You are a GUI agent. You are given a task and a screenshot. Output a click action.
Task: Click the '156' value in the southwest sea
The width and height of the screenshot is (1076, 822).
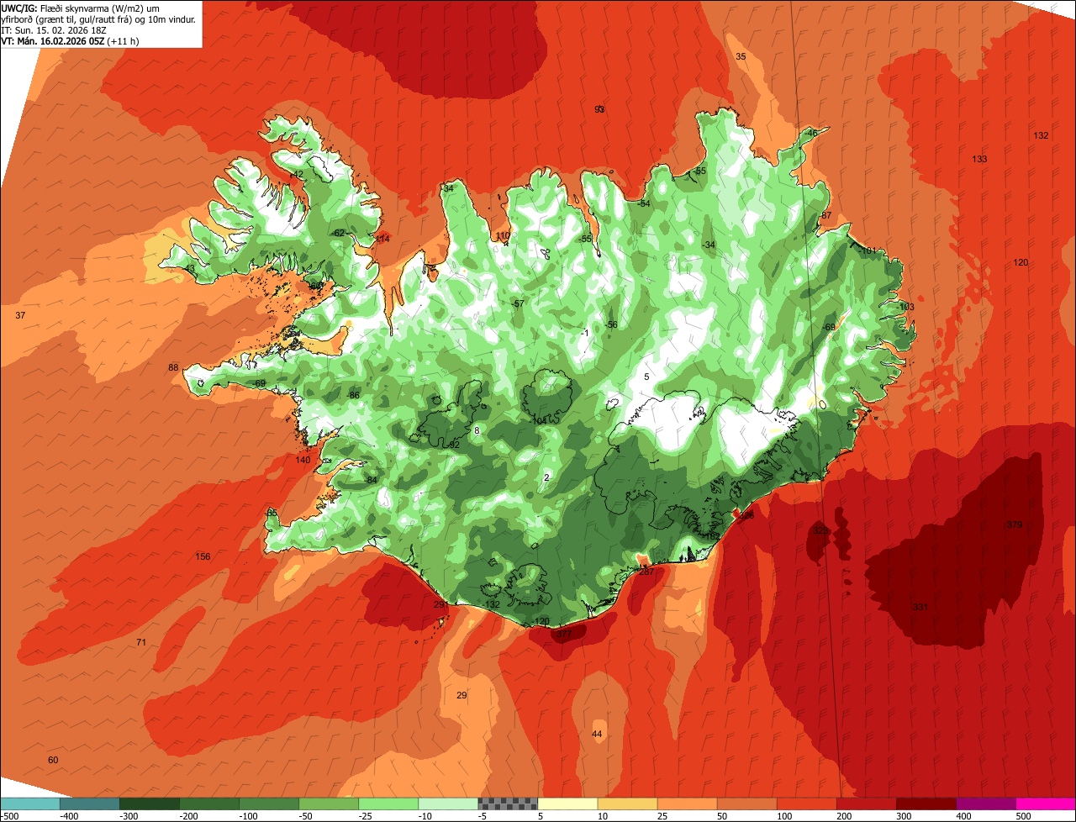[203, 556]
